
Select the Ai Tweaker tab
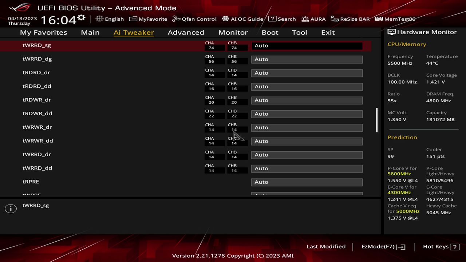click(134, 32)
